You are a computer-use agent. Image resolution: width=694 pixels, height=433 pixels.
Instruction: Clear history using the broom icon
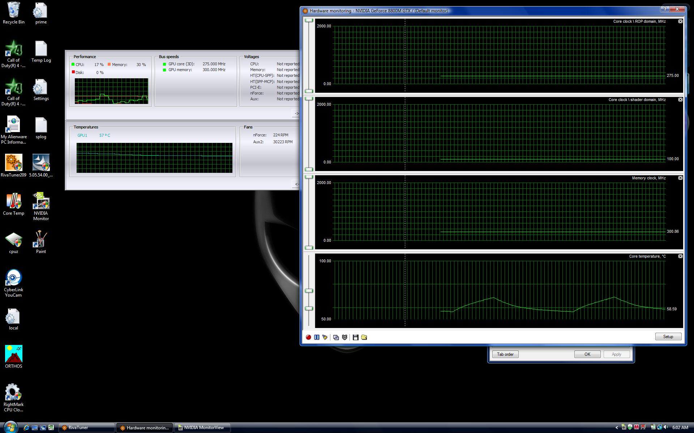325,337
